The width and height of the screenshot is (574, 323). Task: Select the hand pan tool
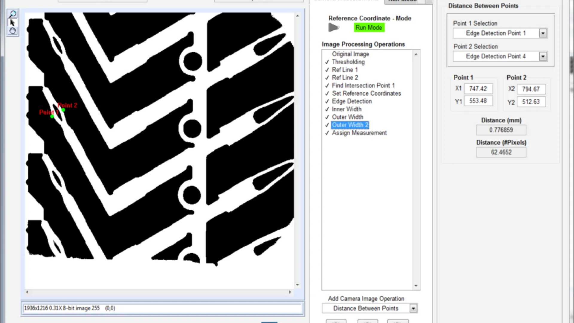pos(13,31)
